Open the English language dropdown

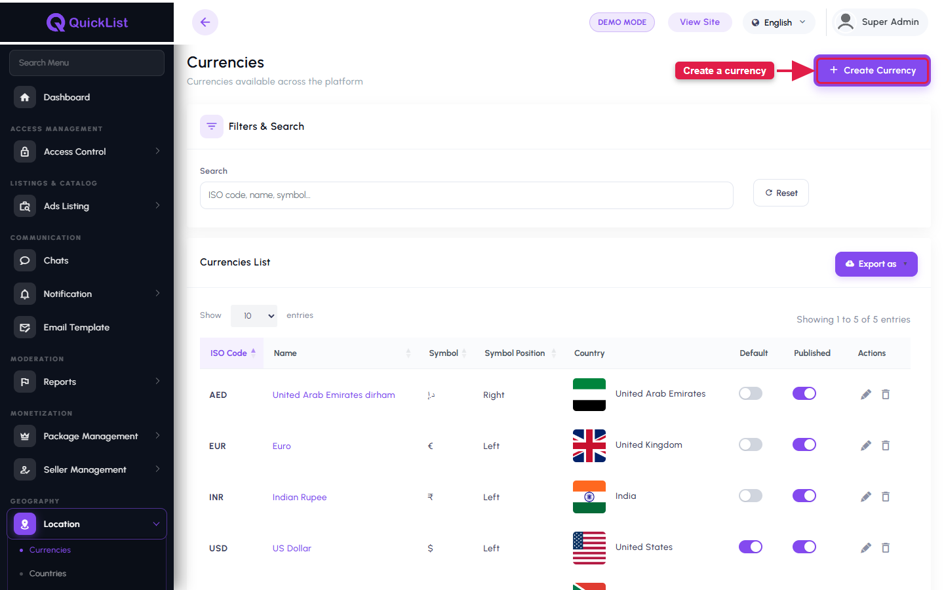click(x=779, y=22)
